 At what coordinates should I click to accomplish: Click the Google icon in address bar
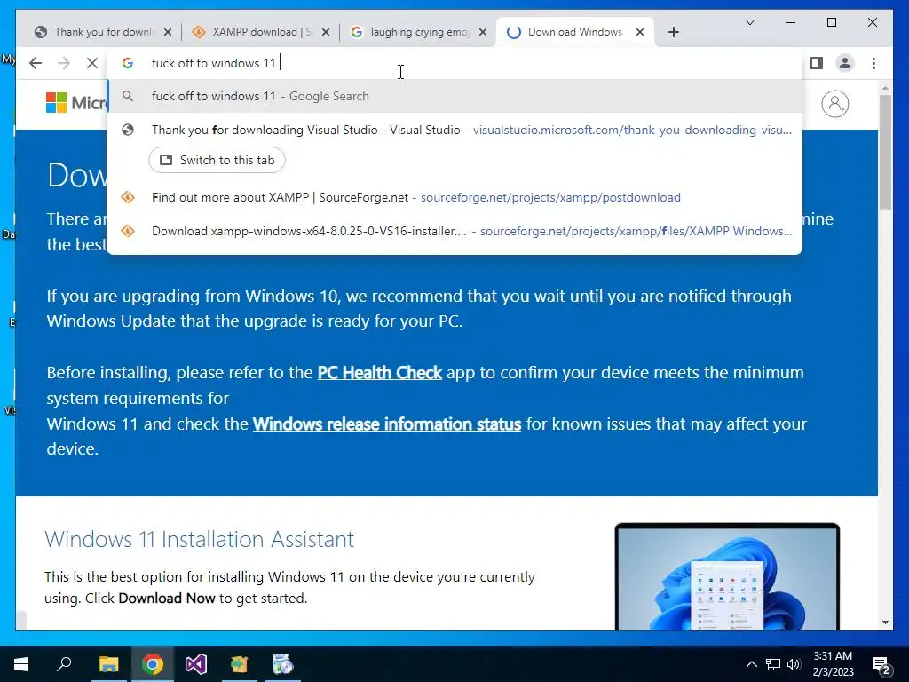click(x=128, y=63)
